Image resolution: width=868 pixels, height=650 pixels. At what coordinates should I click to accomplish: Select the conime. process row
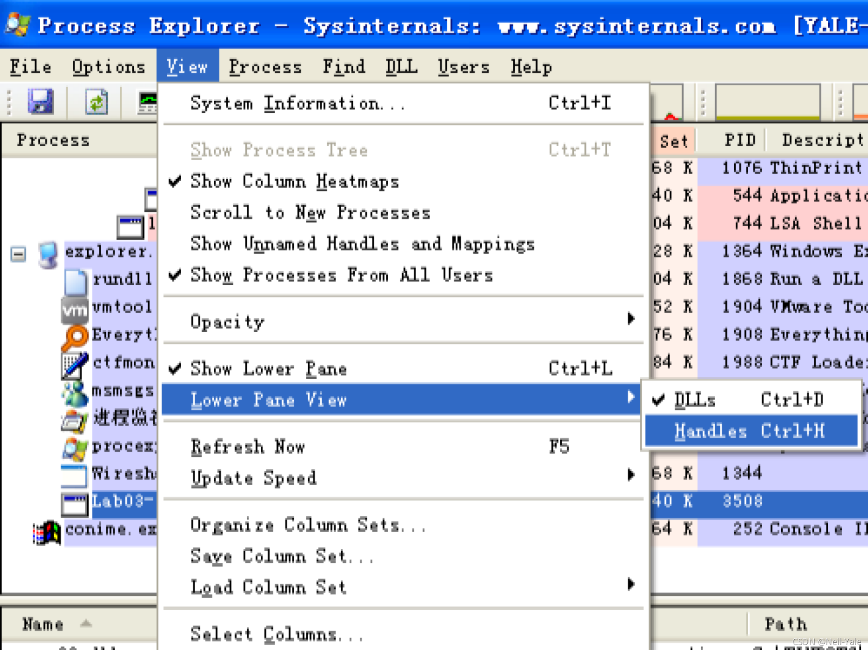tap(111, 529)
